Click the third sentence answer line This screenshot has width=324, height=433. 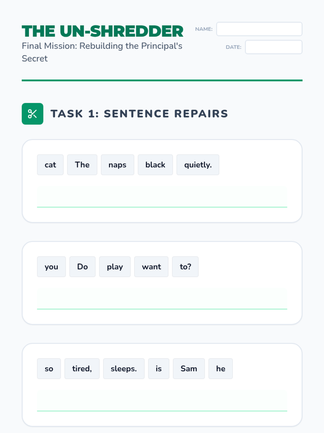162,401
